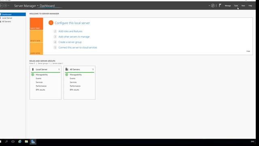This screenshot has height=146, width=259.
Task: Click Configure this local server
Action: 72,23
